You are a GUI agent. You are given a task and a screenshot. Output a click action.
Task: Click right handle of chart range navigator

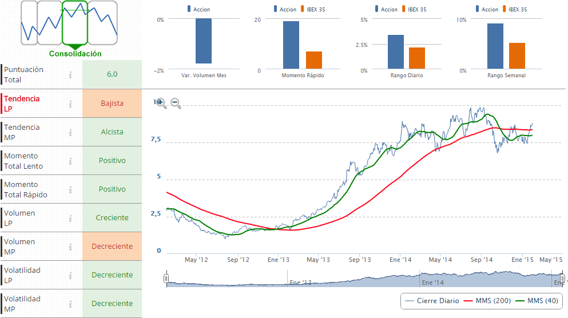click(x=563, y=279)
